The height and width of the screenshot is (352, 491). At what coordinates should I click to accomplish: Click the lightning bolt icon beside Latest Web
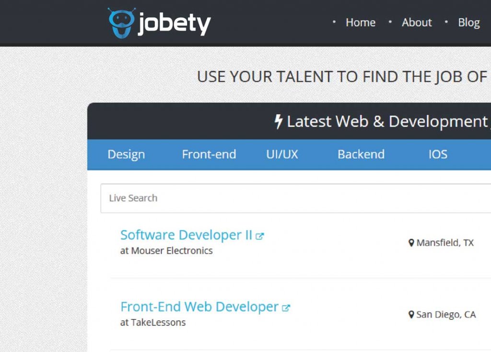278,122
